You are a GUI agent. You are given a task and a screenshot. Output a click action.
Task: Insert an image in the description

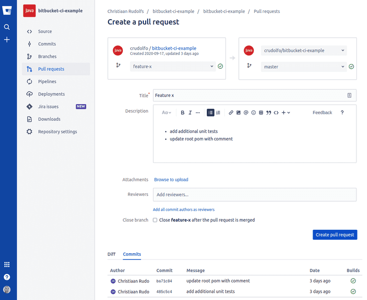point(238,113)
